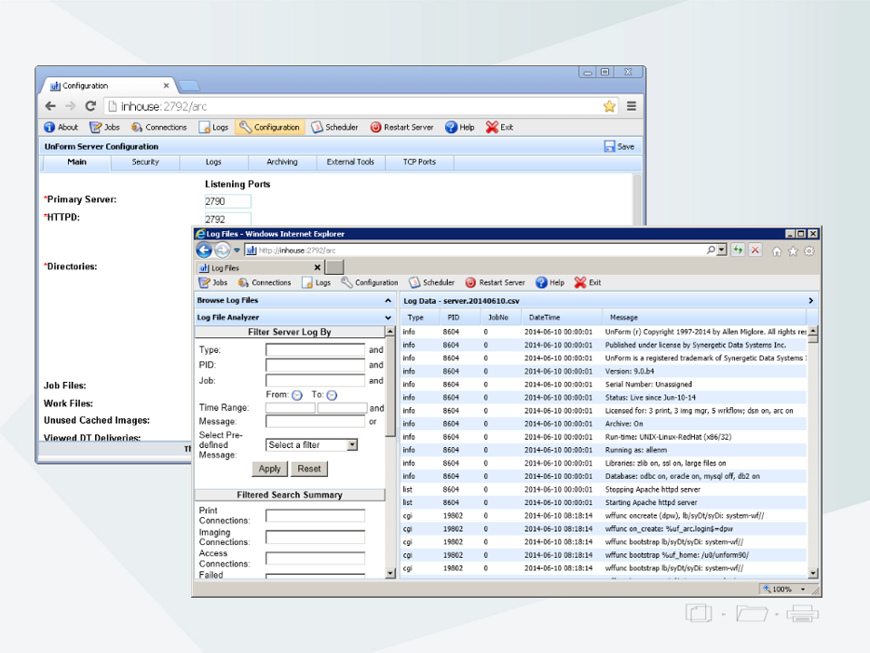Open the TCP Ports tab
This screenshot has width=870, height=653.
(418, 162)
